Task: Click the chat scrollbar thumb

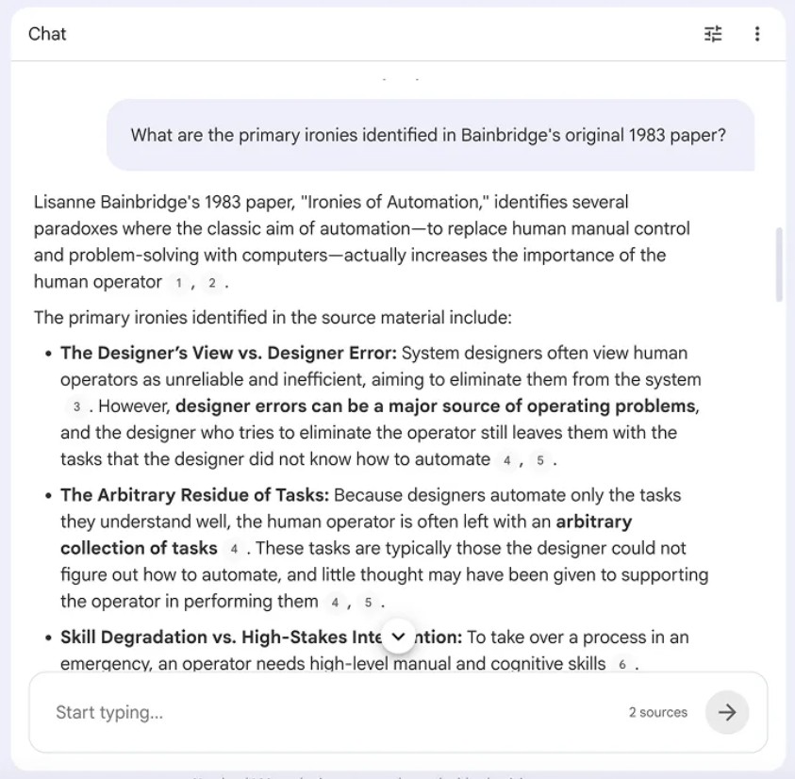Action: pos(779,265)
